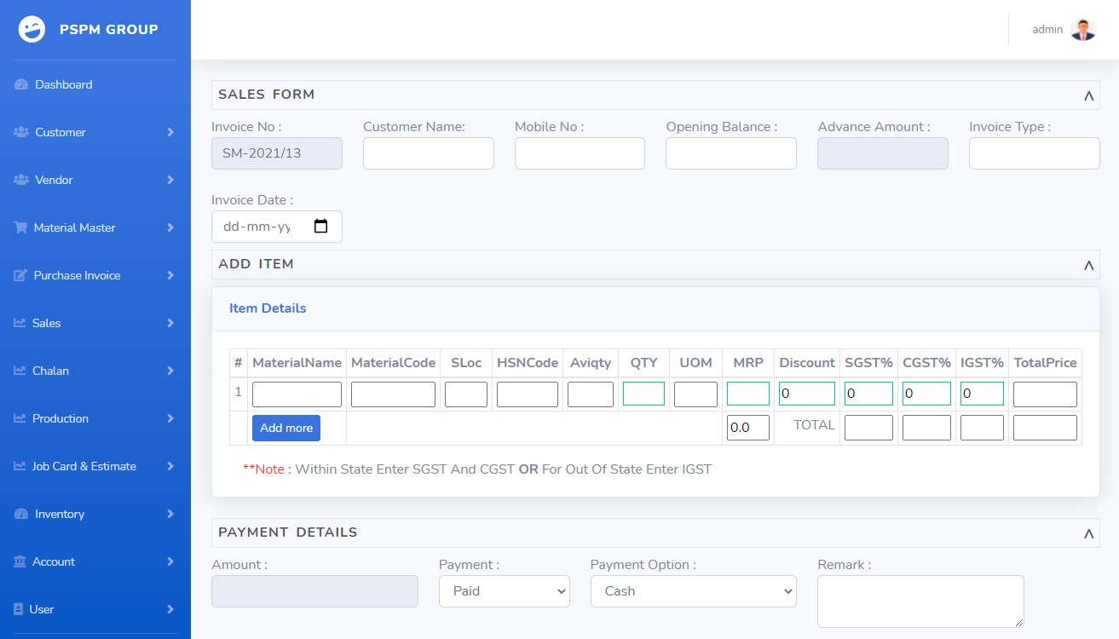Click the Customer people icon in sidebar
This screenshot has width=1119, height=639.
tap(21, 132)
